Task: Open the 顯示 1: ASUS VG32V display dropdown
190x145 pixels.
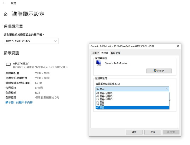Action: point(31,41)
